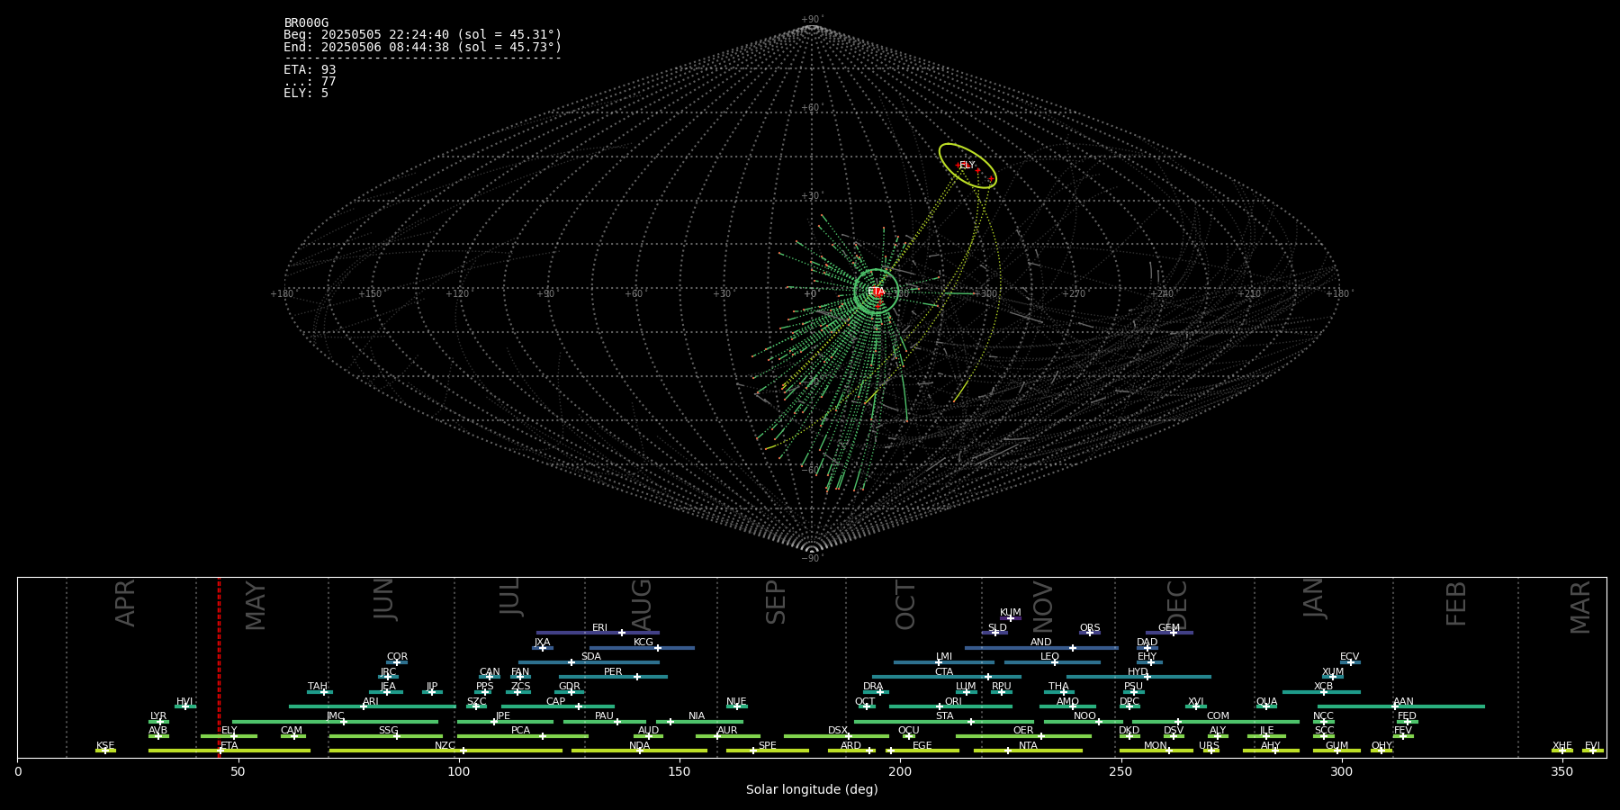Screen dimensions: 1620x810
Task: Select the NTA shower bar label
Action: 1028,746
